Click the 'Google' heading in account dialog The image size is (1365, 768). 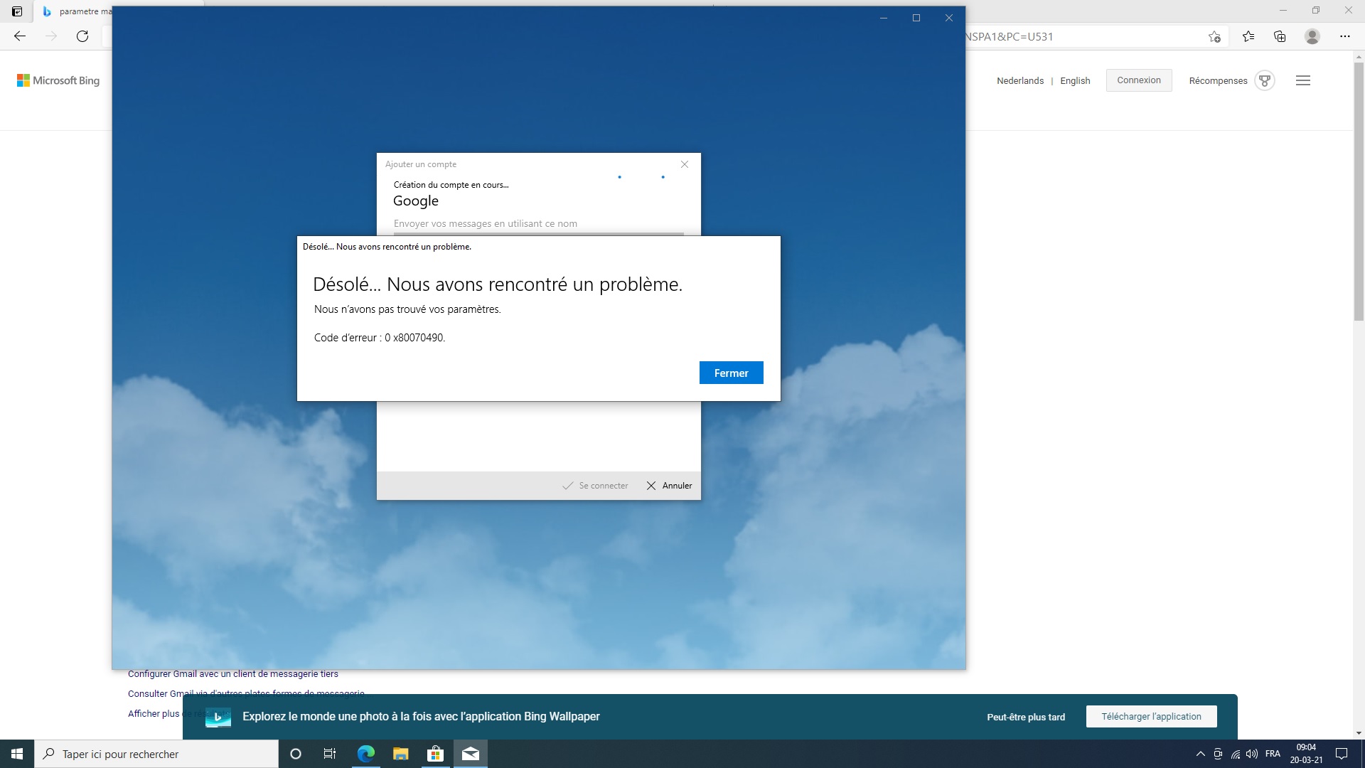(416, 201)
